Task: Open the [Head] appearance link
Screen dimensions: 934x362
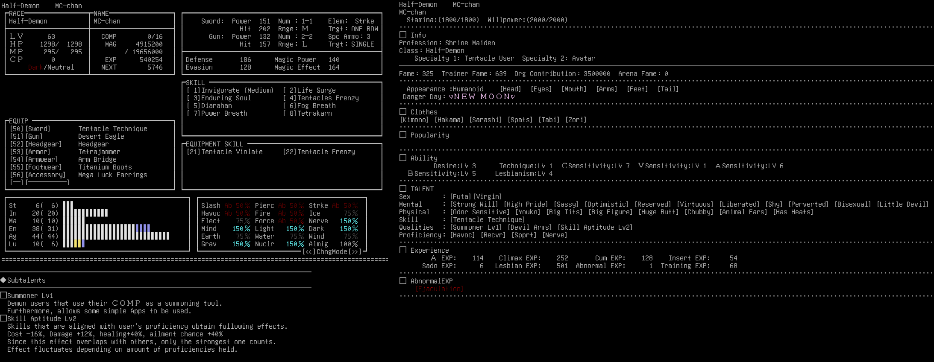Action: tap(511, 89)
